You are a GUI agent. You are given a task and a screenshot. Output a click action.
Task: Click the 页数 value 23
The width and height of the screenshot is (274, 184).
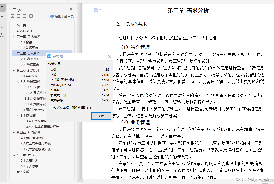(107, 70)
